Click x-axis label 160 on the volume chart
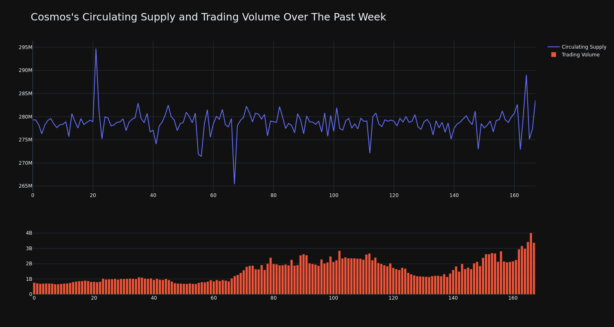Screen dimensions: 614x327 pyautogui.click(x=513, y=298)
